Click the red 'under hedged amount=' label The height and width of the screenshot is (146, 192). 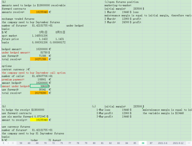click(x=16, y=53)
